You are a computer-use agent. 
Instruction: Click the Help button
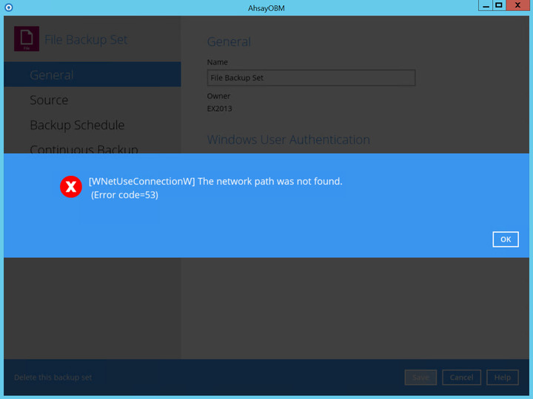503,378
